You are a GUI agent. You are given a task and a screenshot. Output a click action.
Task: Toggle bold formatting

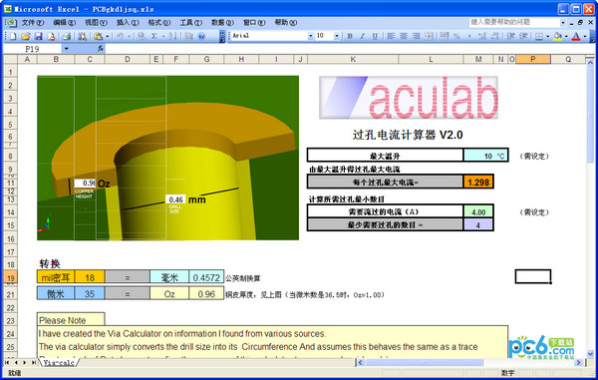point(350,36)
